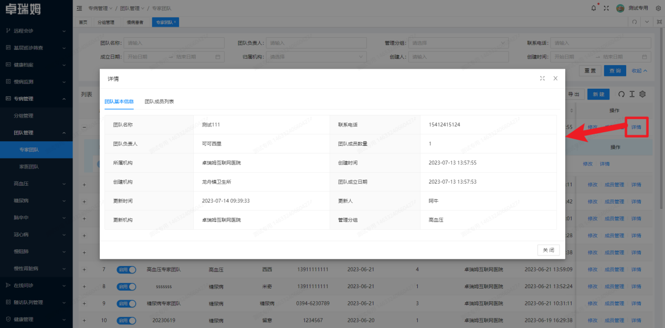This screenshot has height=328, width=665.
Task: Click the 远程会诊 sidebar icon
Action: click(x=8, y=31)
